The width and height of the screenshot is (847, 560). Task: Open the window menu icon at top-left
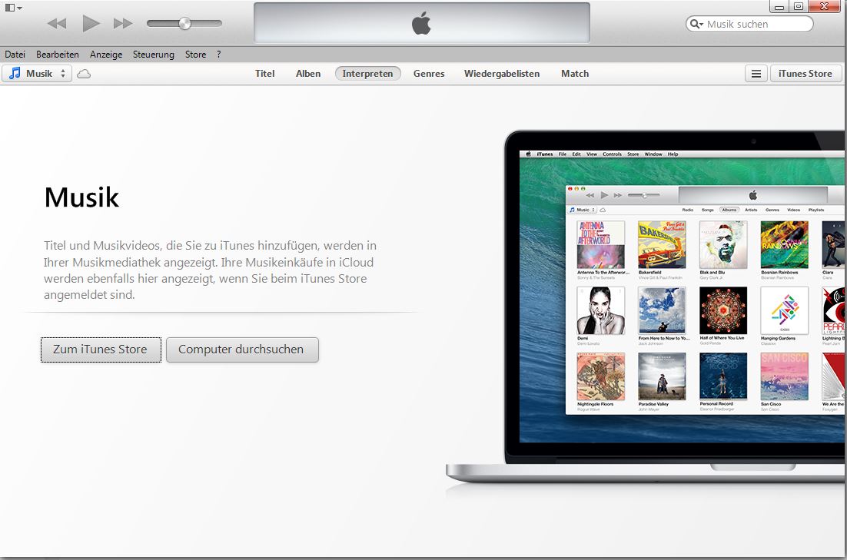pos(14,8)
